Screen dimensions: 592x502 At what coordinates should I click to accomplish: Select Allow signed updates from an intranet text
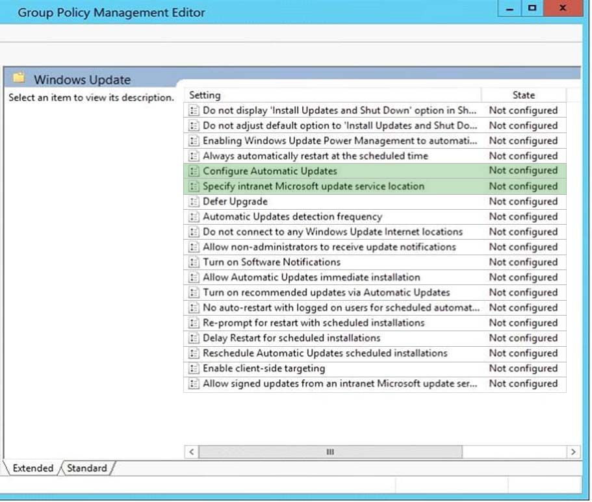340,384
